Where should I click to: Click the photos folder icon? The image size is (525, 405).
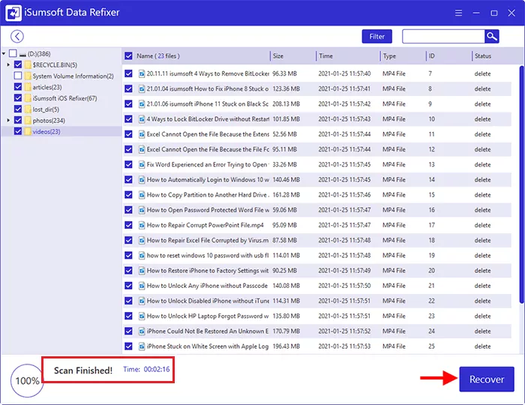(28, 120)
